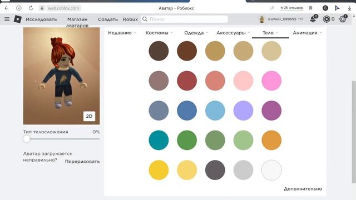Open the browser downloads arrow icon
This screenshot has height=200, width=356.
tap(349, 8)
